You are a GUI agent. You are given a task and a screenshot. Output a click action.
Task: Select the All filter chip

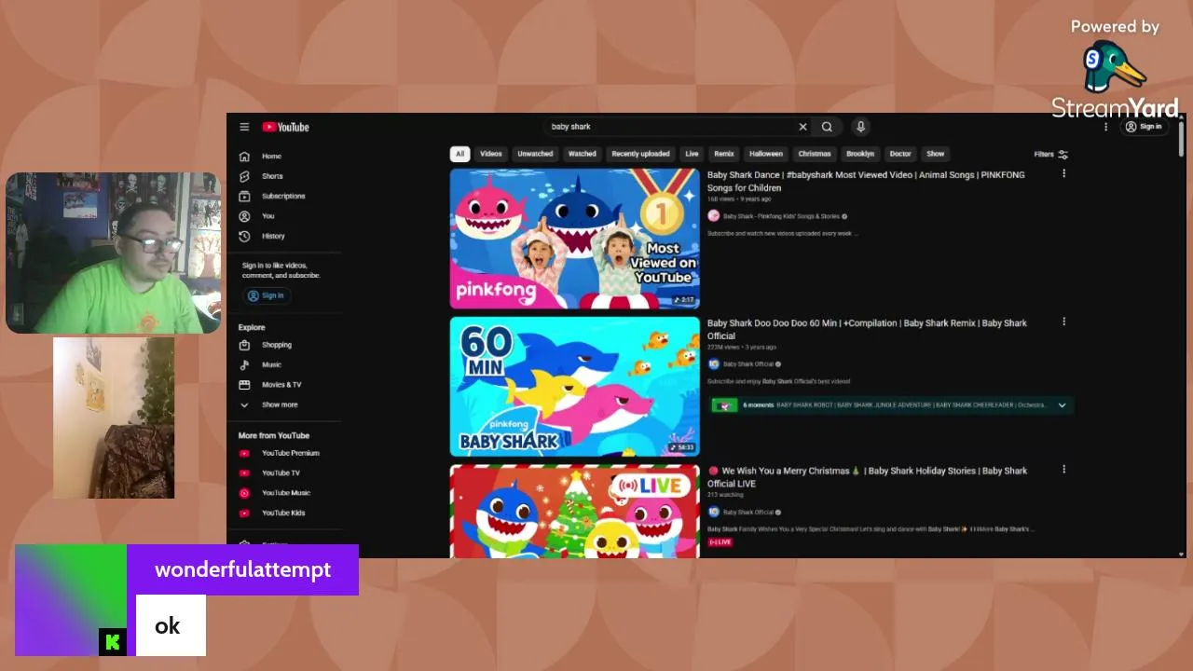[459, 154]
